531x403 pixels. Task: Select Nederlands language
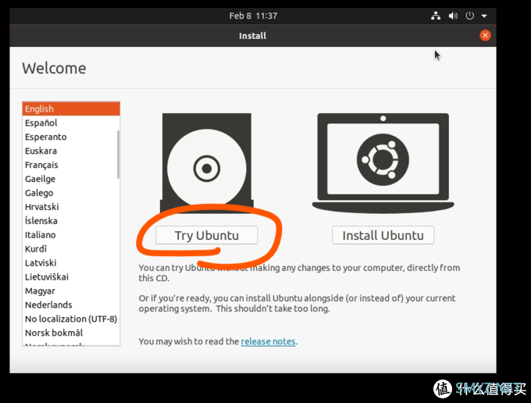point(71,305)
